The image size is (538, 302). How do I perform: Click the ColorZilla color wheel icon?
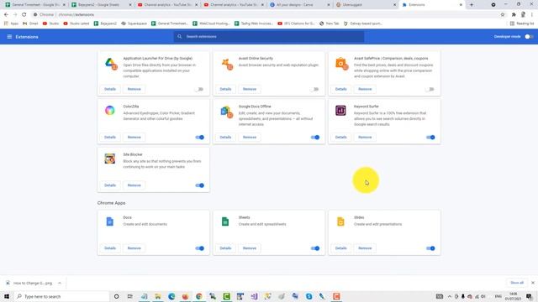[x=110, y=110]
